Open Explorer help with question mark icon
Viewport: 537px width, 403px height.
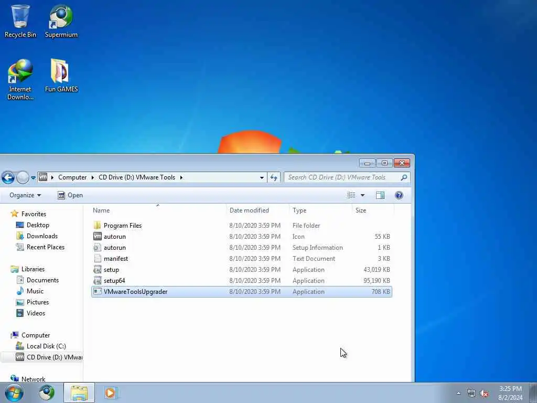pos(399,195)
